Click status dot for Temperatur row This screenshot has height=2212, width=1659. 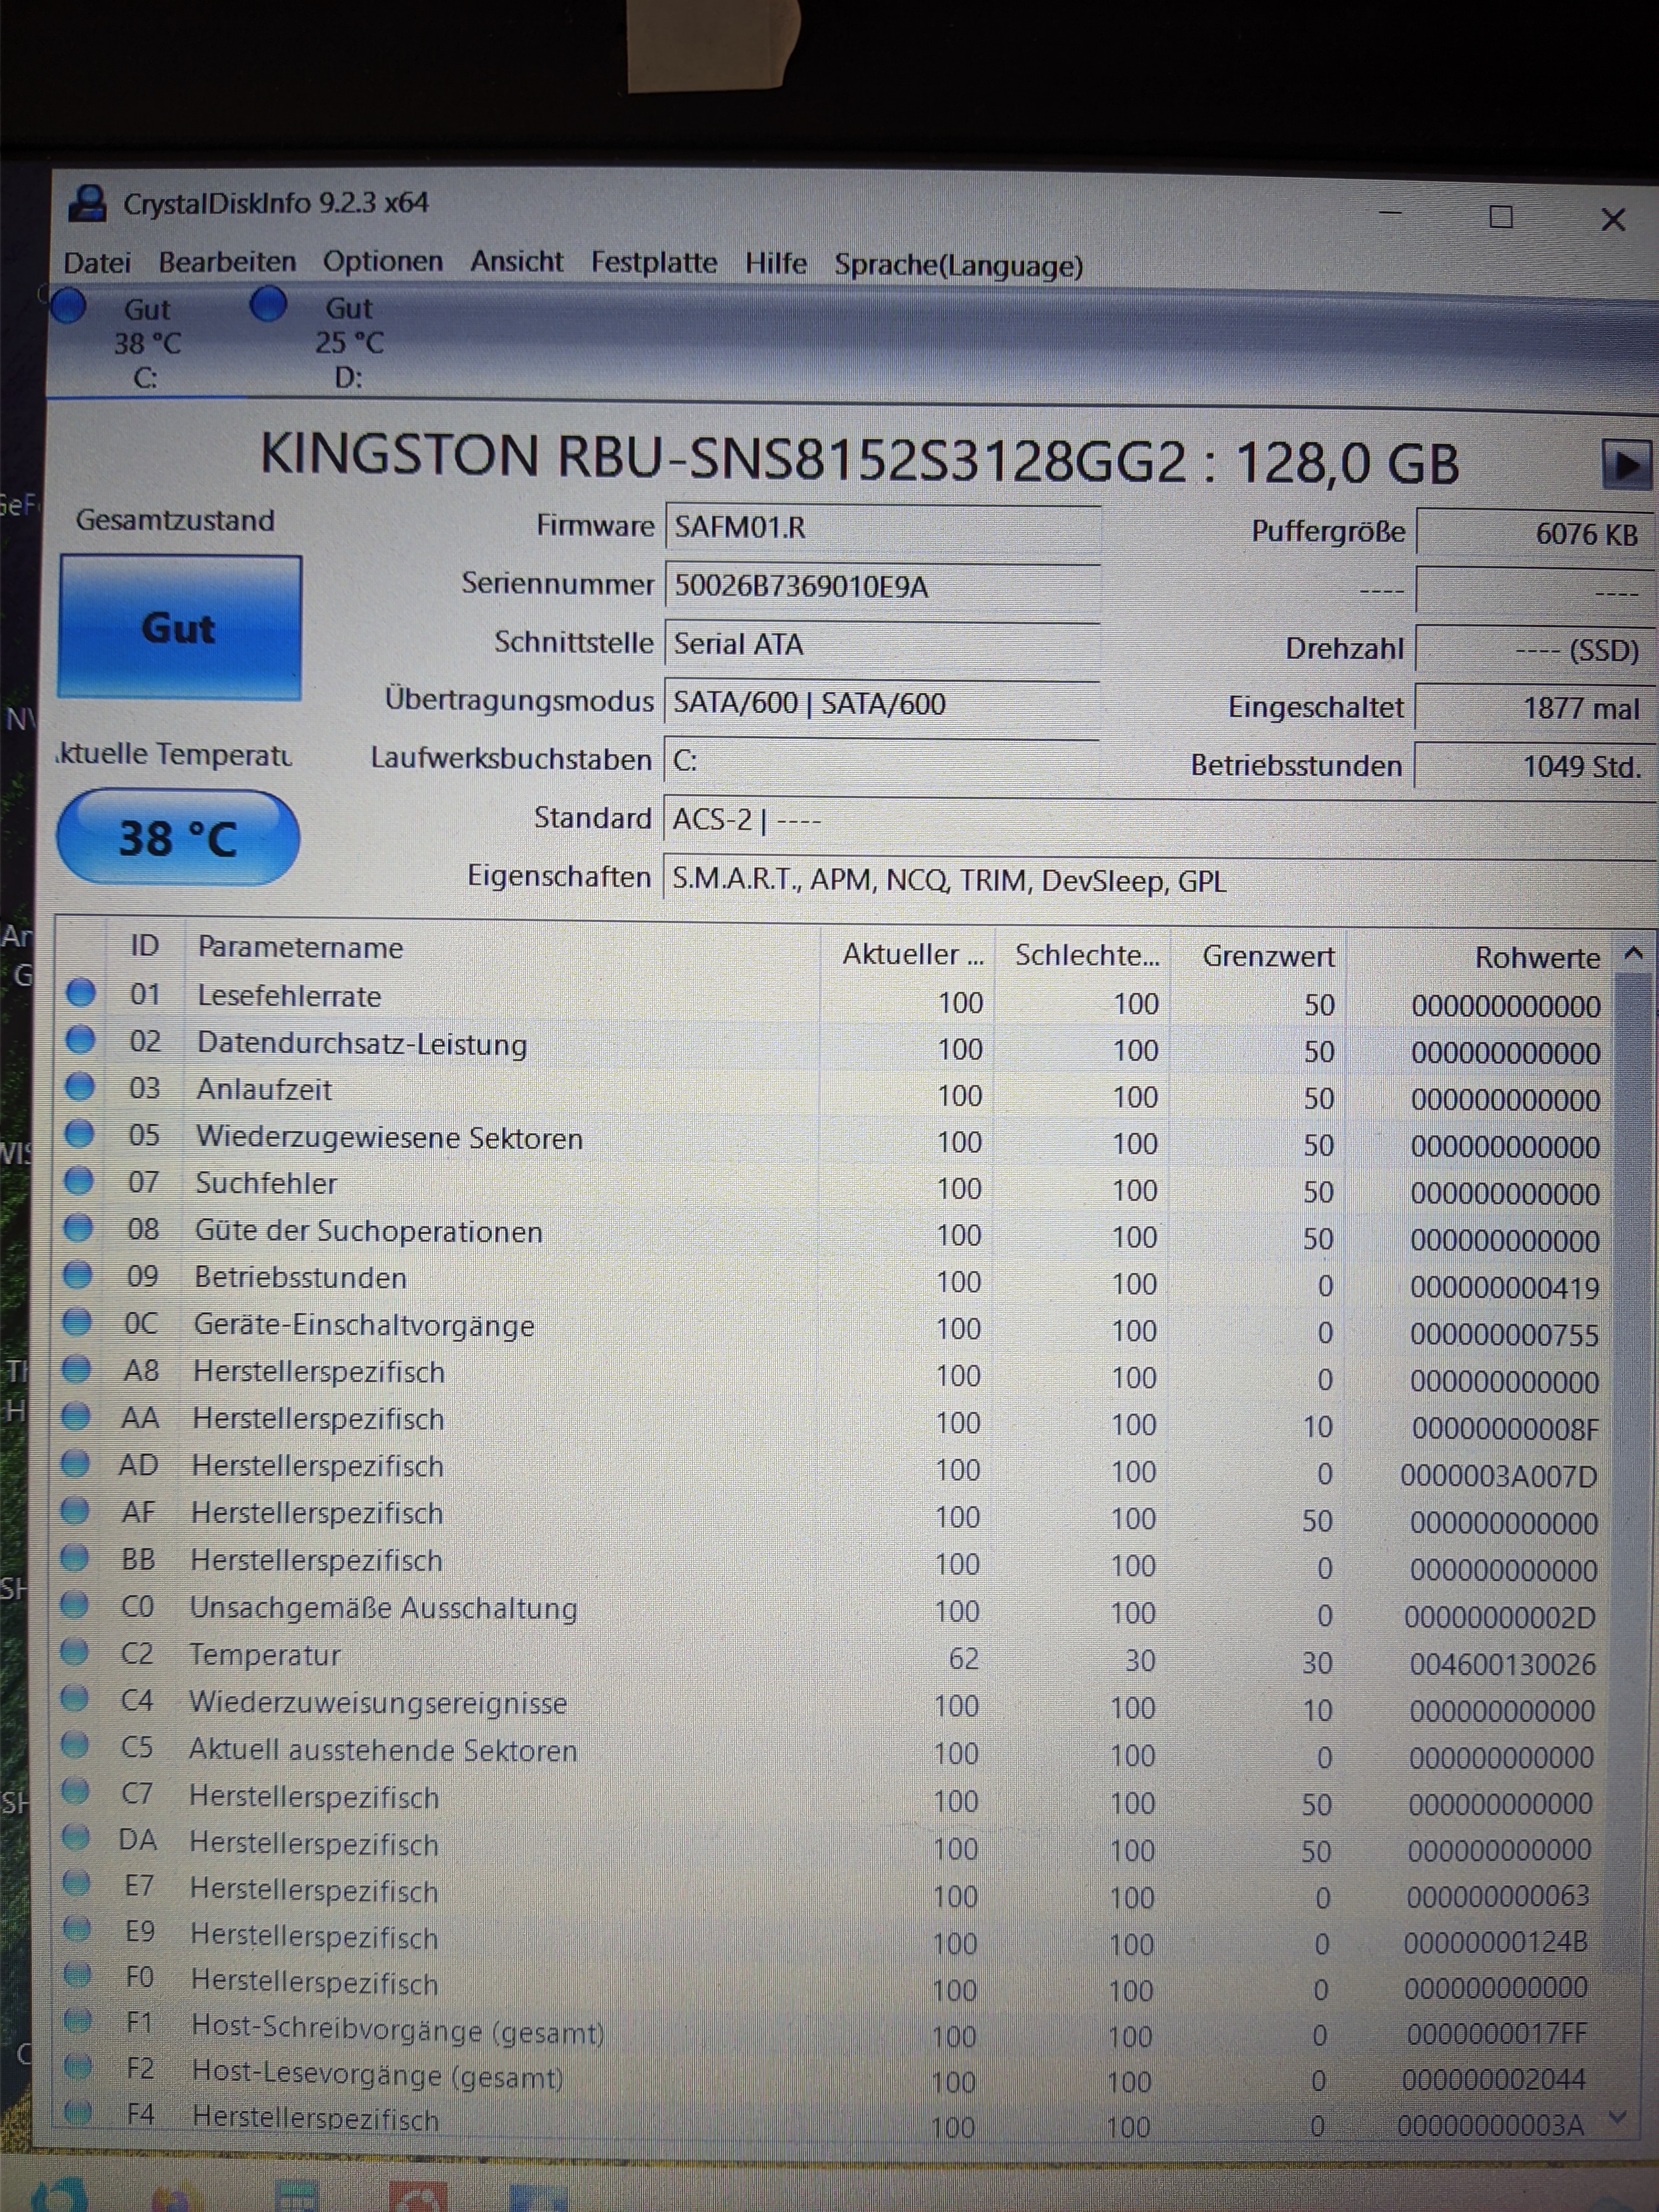[x=75, y=1652]
